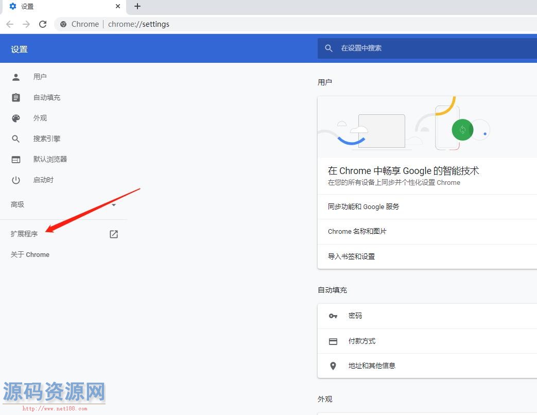
Task: Click the 在您的所有设备上同步并个性化设置 Chrome text
Action: click(x=394, y=182)
